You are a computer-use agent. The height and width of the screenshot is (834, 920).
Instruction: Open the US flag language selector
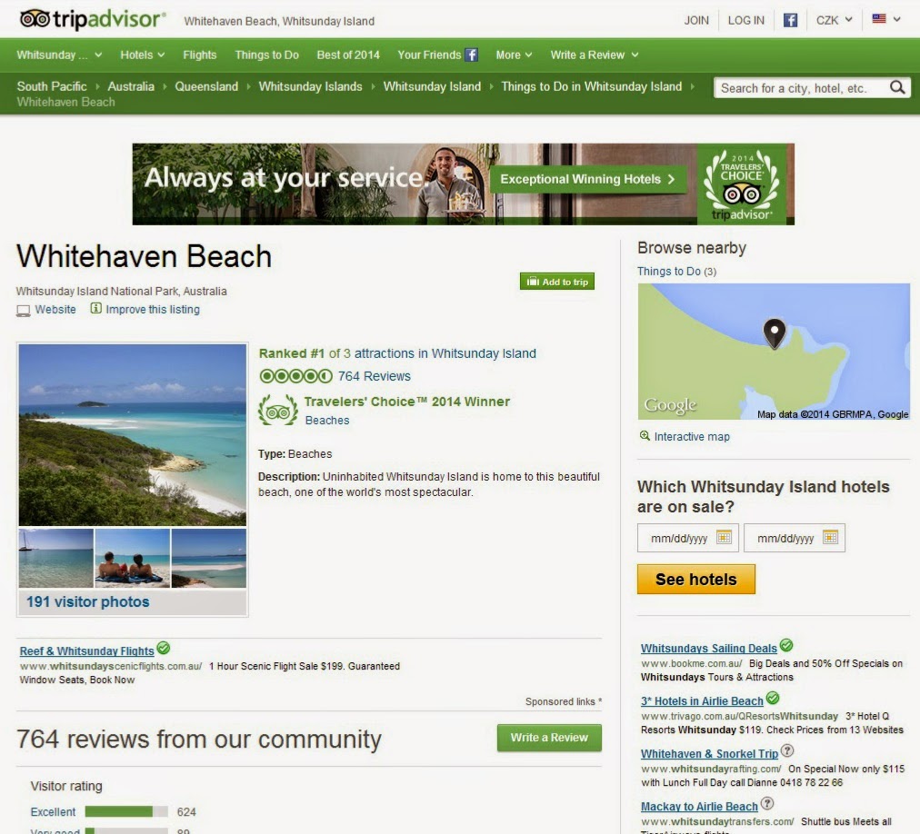tap(886, 19)
